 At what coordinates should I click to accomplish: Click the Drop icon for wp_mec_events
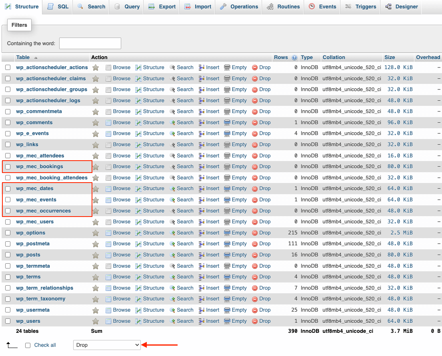[255, 200]
